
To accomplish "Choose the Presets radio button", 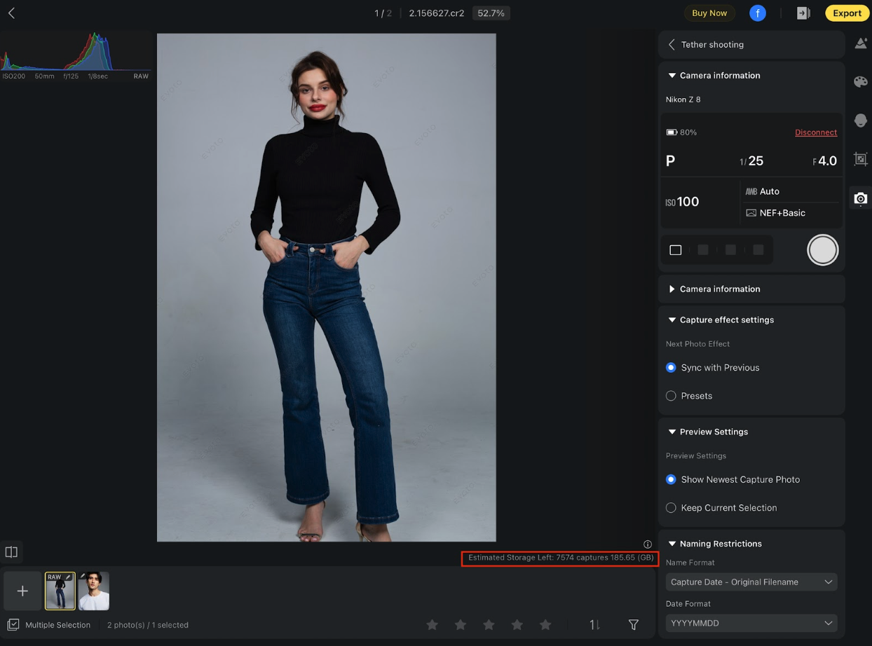I will (671, 396).
